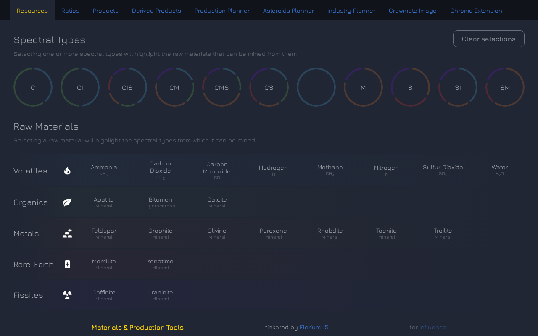The image size is (538, 336).
Task: Open the Production Planner tab
Action: click(x=222, y=10)
